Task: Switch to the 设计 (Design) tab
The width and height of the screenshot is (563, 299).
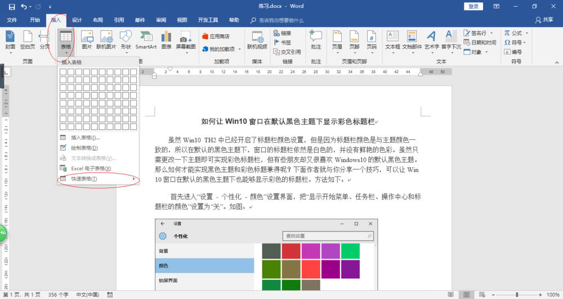Action: 77,20
